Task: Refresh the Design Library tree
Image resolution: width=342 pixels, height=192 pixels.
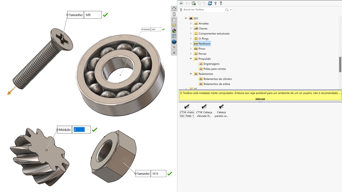Action: (x=210, y=3)
